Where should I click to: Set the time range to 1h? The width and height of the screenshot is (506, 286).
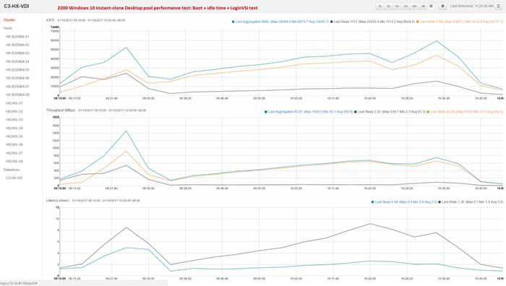[x=380, y=6]
